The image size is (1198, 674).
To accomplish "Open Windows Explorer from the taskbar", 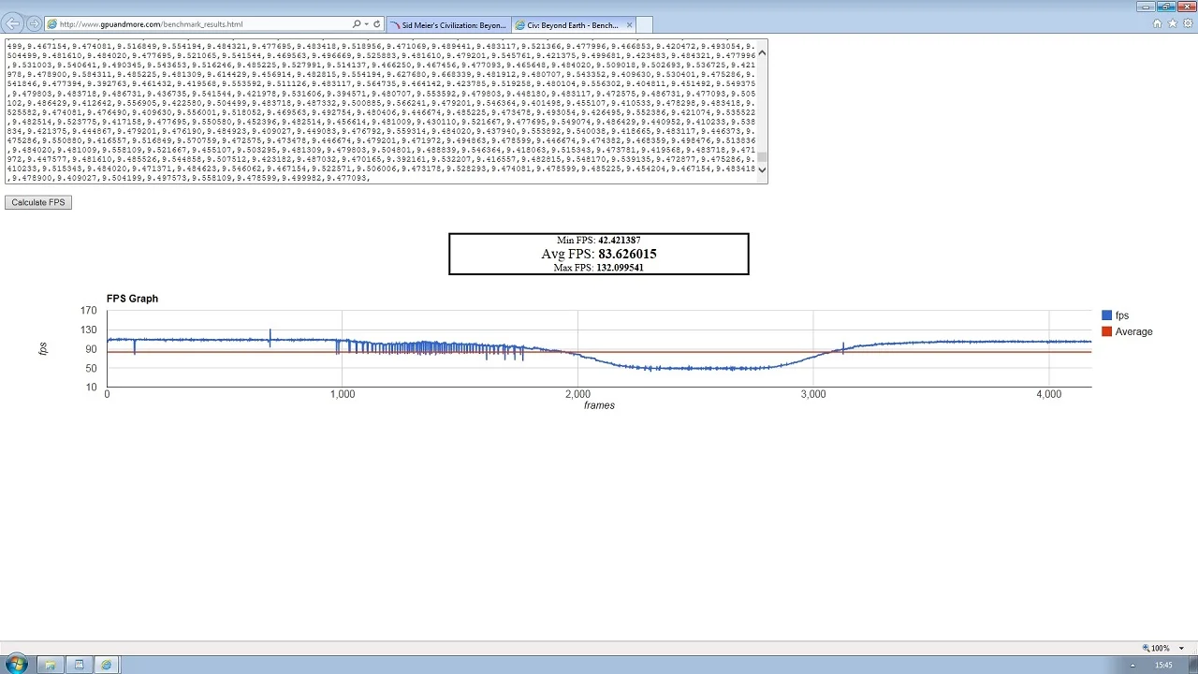I will [50, 665].
